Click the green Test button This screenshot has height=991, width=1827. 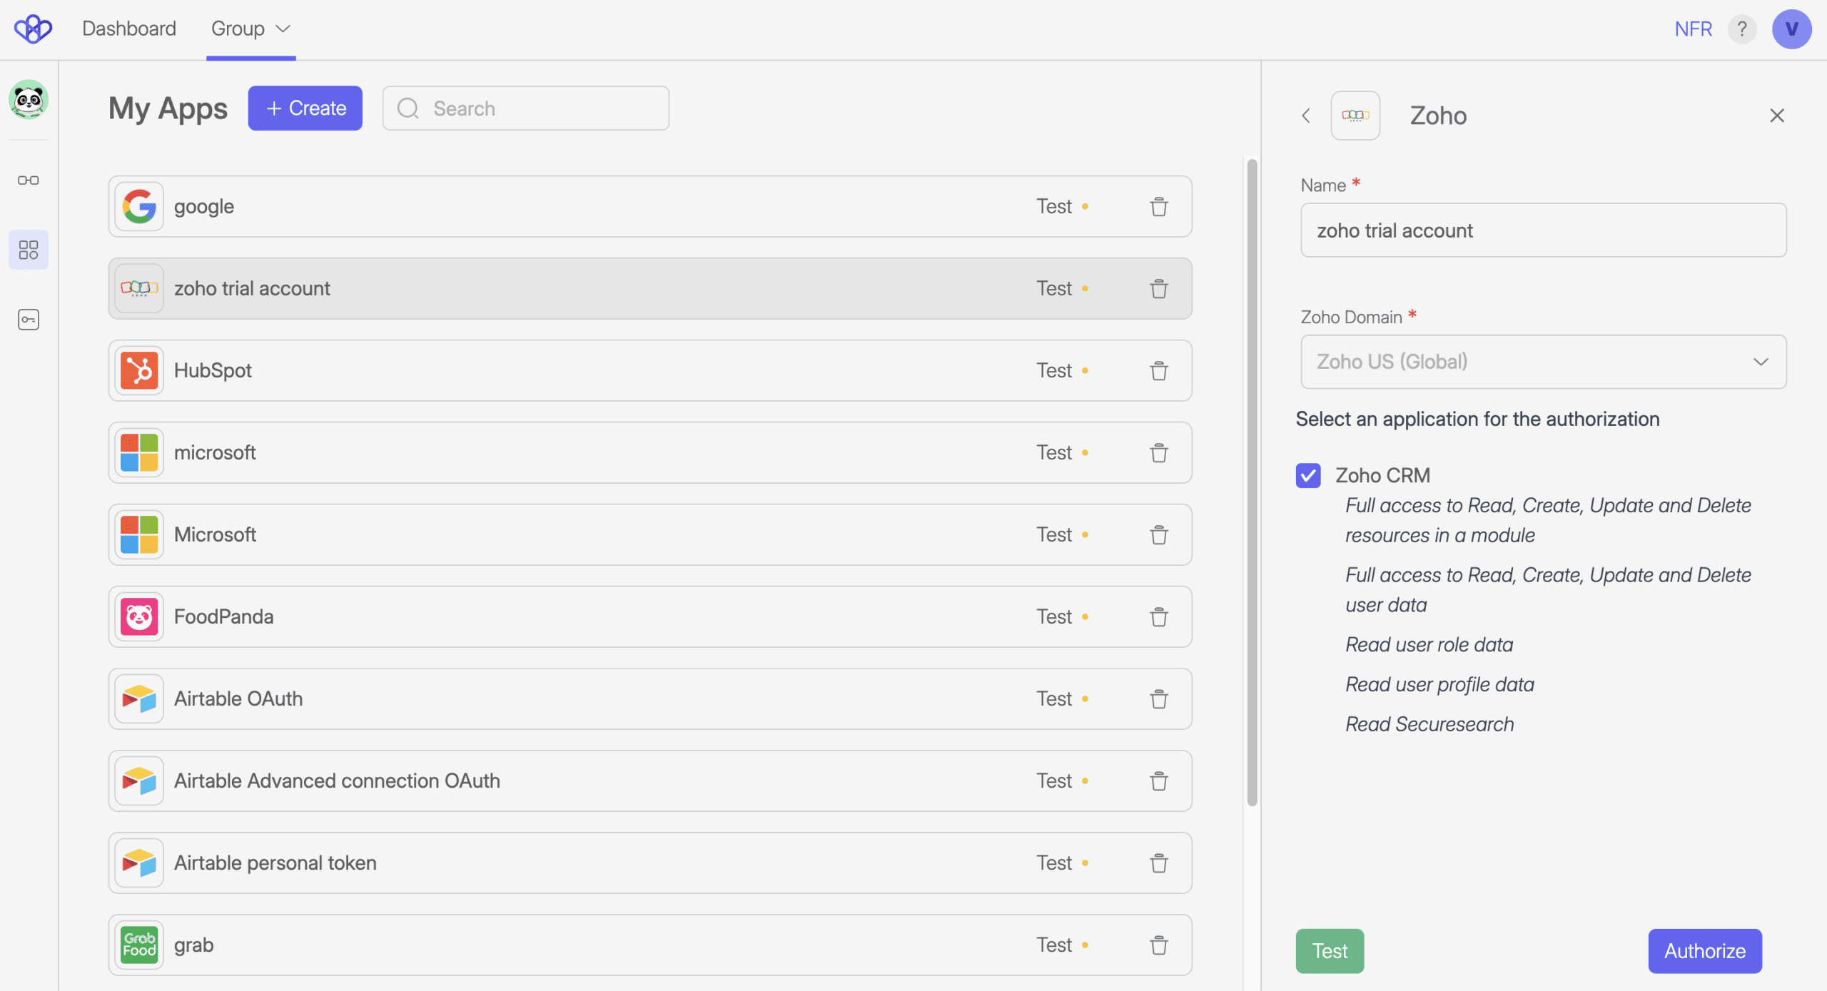point(1330,951)
